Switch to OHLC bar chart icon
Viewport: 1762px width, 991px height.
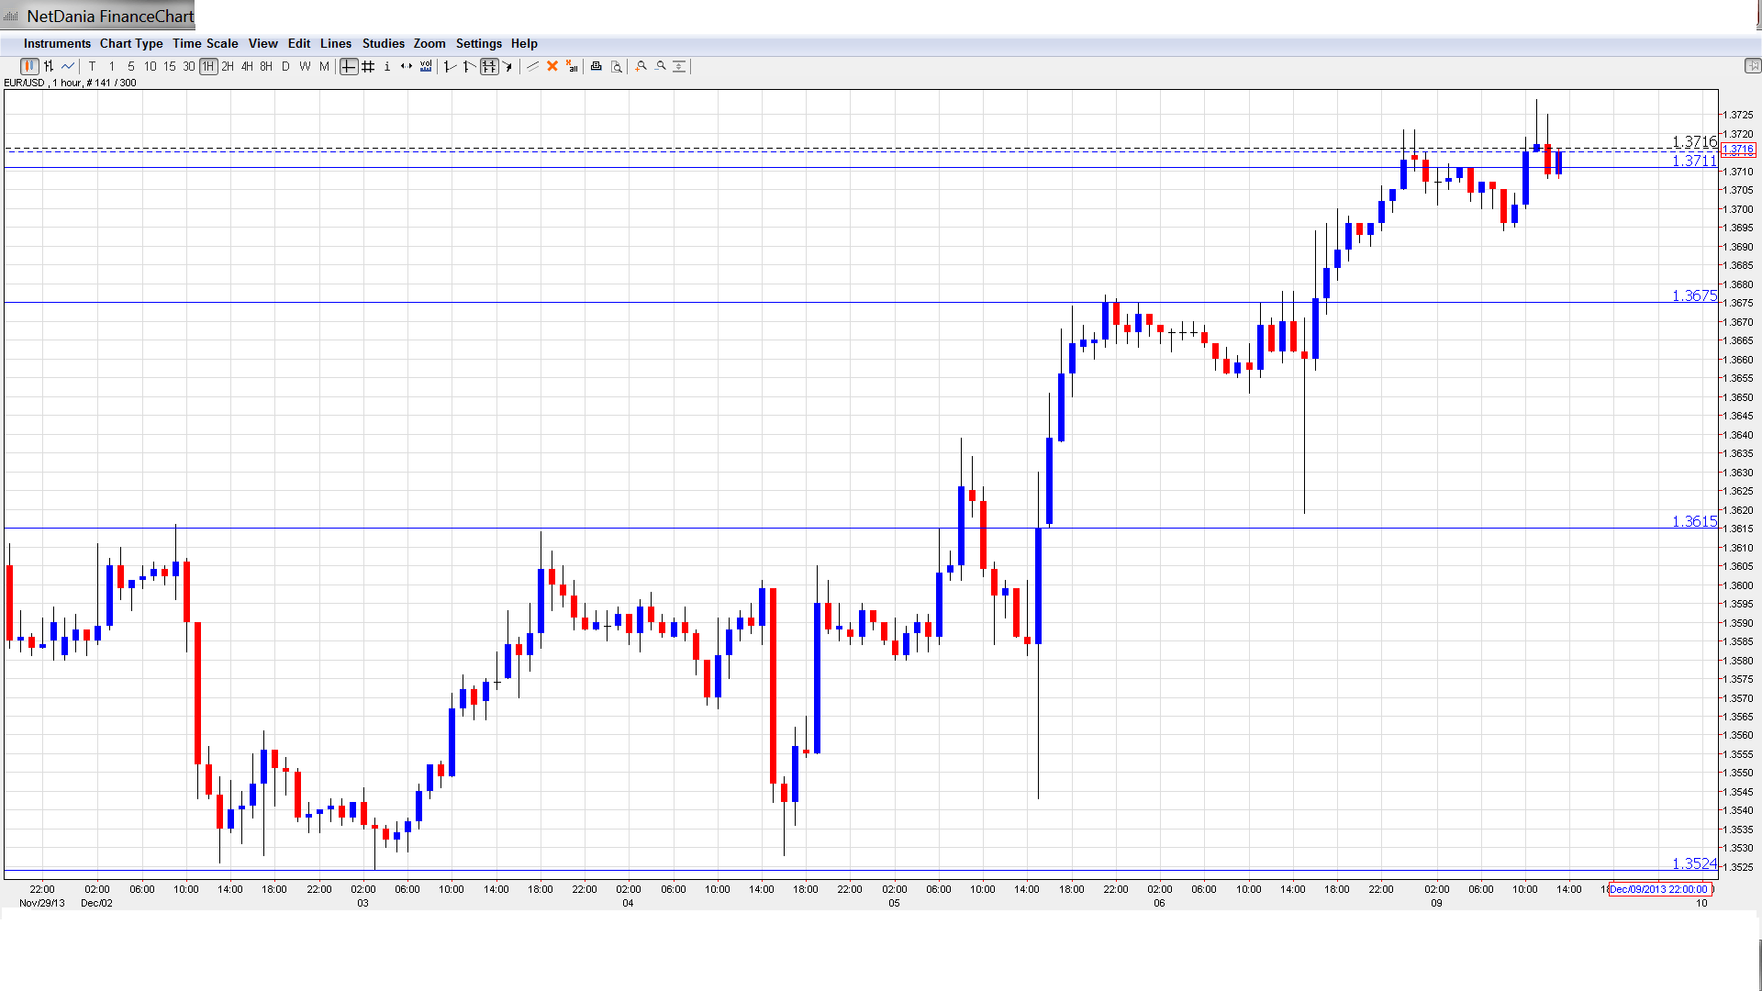tap(49, 66)
